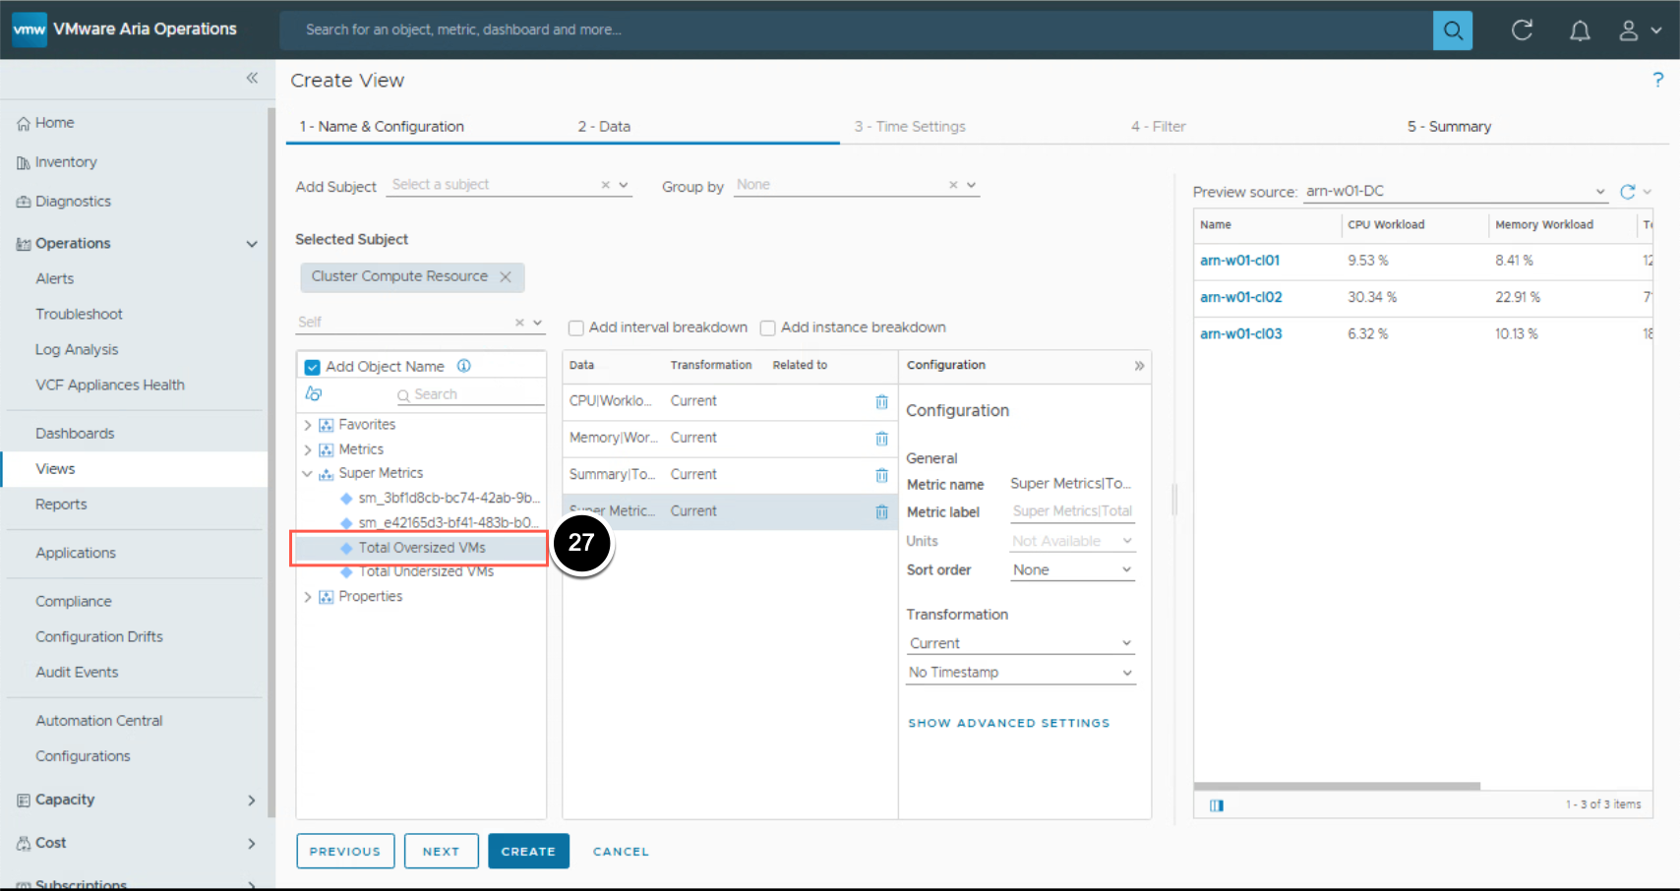Toggle Add Object Name checkbox
The height and width of the screenshot is (891, 1680).
pyautogui.click(x=313, y=367)
